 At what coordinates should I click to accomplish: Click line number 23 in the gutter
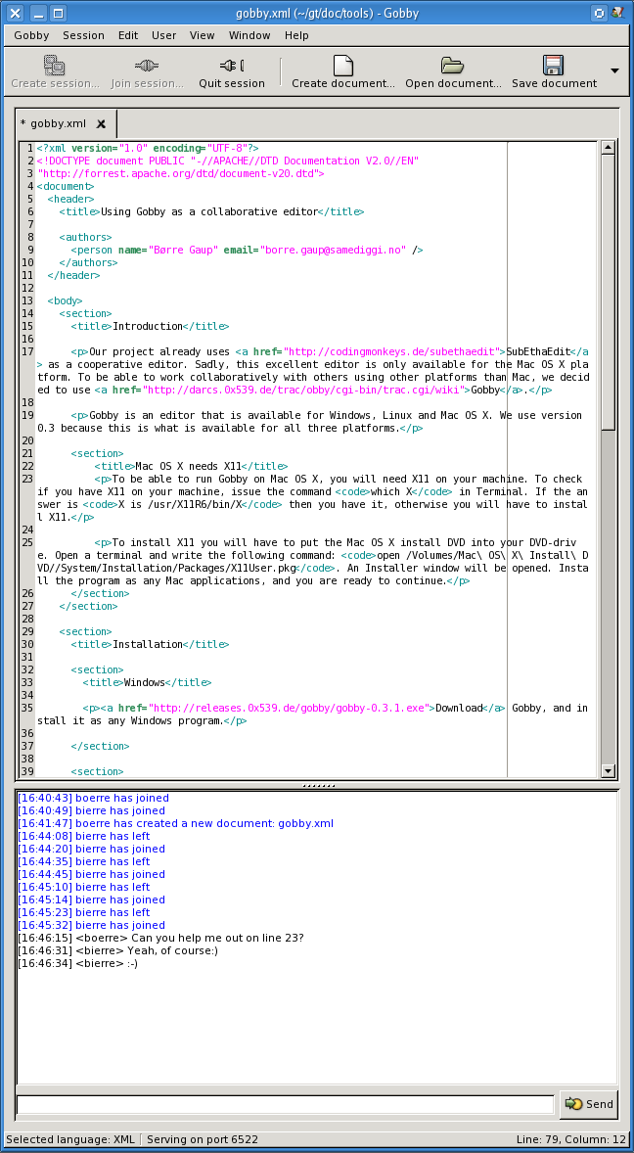click(28, 479)
